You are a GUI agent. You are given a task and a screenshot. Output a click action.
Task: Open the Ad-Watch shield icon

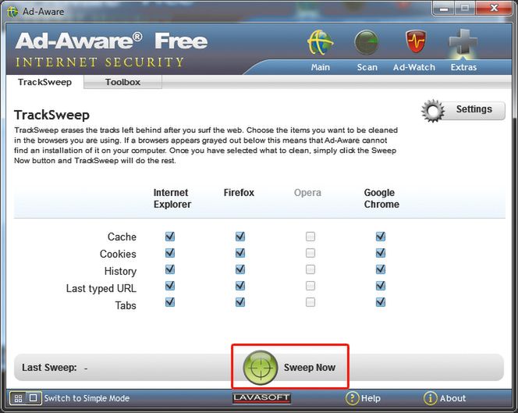pos(416,41)
